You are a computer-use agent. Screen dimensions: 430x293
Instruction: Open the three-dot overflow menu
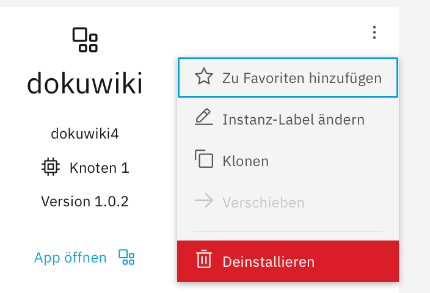pyautogui.click(x=374, y=32)
